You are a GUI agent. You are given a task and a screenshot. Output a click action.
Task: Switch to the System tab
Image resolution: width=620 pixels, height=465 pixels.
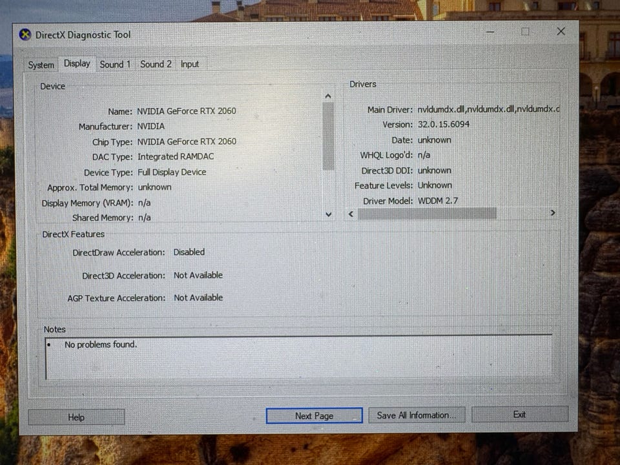click(41, 65)
